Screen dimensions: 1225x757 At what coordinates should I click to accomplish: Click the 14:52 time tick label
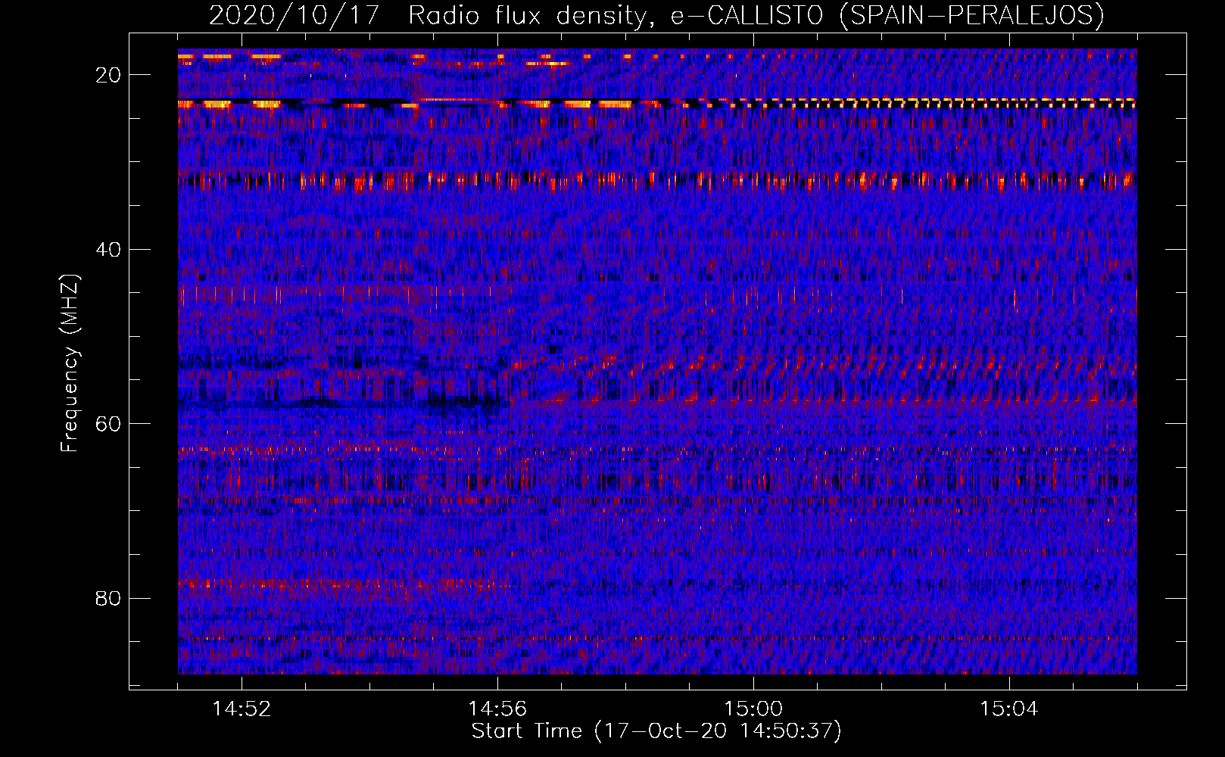pos(242,709)
